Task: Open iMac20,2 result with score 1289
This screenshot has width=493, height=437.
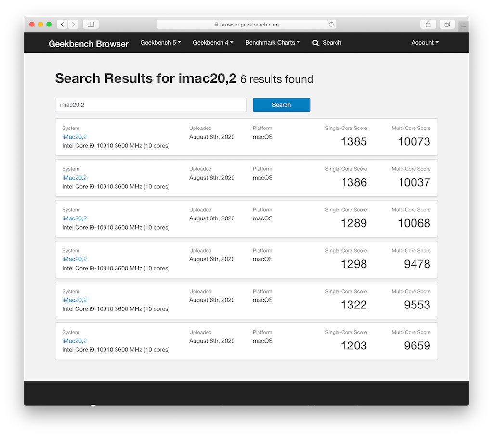Action: (x=74, y=218)
